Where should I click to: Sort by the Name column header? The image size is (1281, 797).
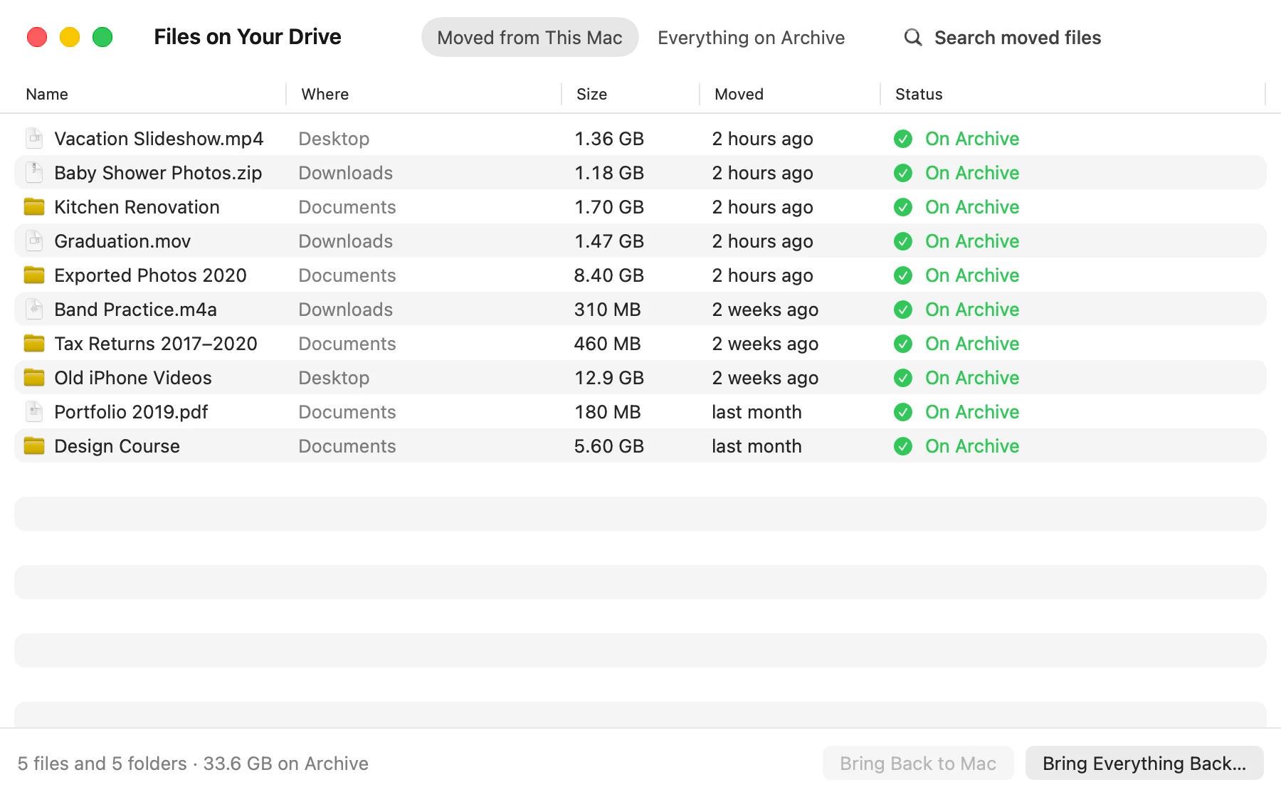point(47,94)
